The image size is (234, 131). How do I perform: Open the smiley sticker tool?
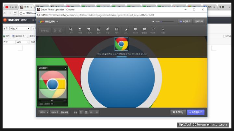(x=135, y=31)
